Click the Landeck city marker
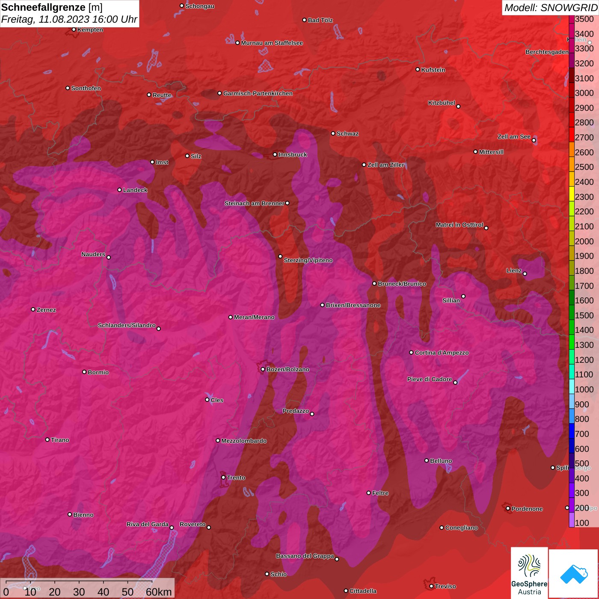Screen dimensions: 599x599 (x=119, y=190)
